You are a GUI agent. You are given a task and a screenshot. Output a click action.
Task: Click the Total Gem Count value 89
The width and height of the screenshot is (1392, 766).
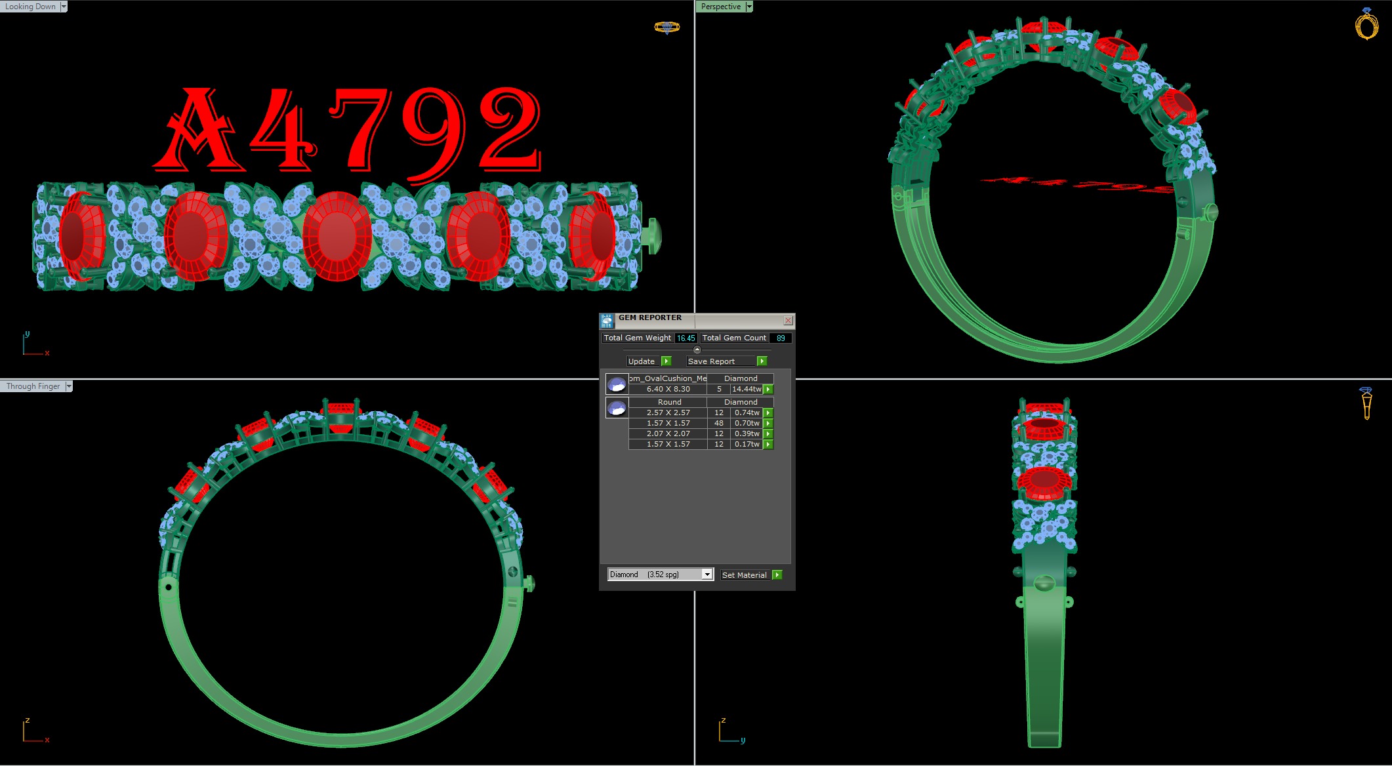tap(781, 338)
